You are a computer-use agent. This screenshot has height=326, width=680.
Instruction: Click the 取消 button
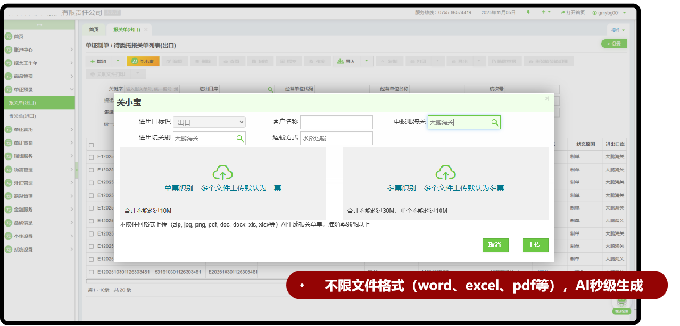[x=495, y=245]
